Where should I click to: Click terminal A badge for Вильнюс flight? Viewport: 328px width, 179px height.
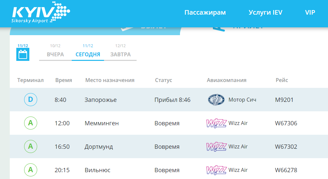pos(31,170)
